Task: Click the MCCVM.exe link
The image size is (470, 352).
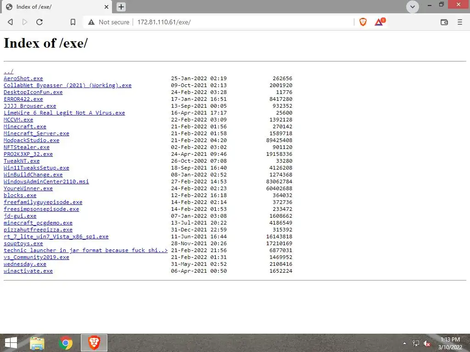Action: (18, 120)
